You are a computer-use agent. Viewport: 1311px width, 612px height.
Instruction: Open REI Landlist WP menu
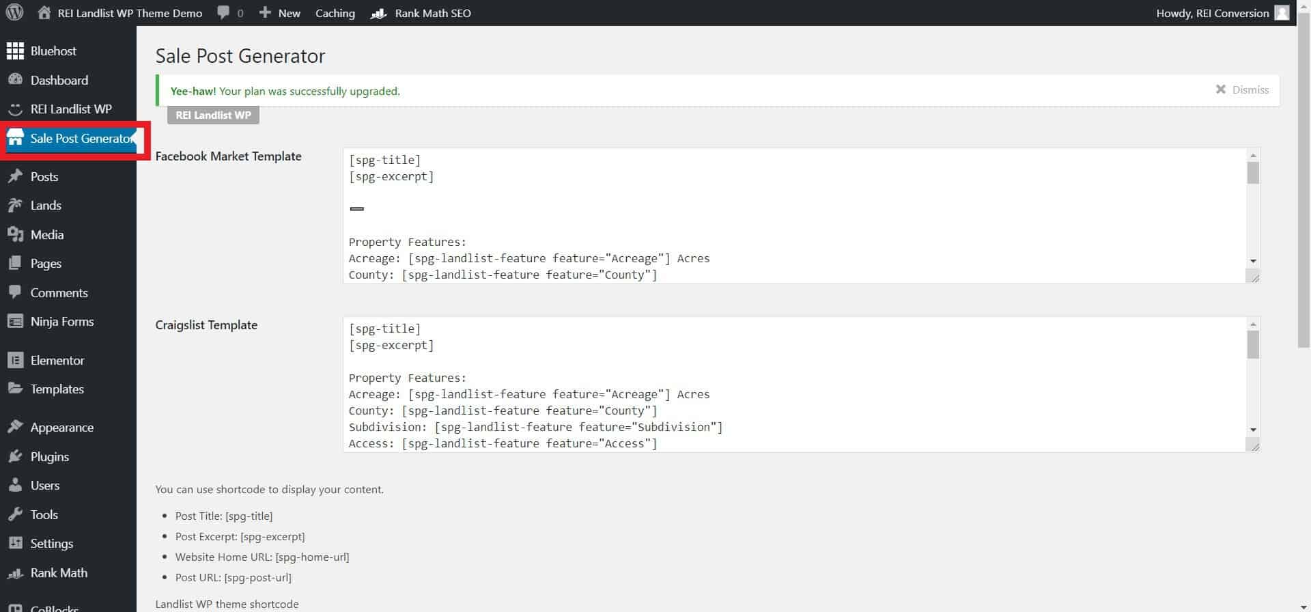click(71, 109)
